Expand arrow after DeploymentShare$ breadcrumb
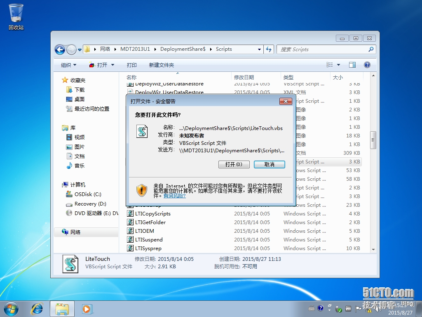This screenshot has height=317, width=422. [211, 50]
